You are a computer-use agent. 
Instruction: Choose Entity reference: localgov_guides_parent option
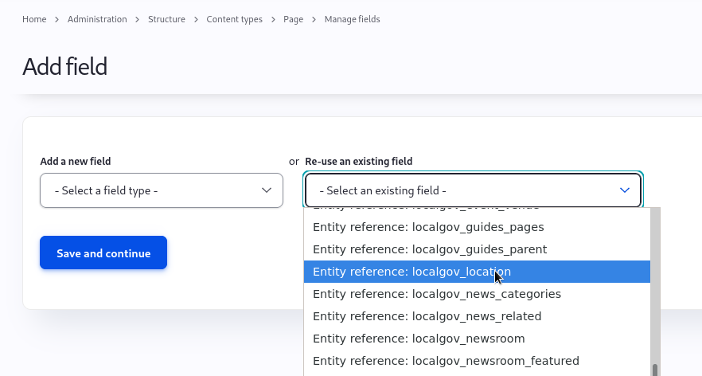pos(477,249)
